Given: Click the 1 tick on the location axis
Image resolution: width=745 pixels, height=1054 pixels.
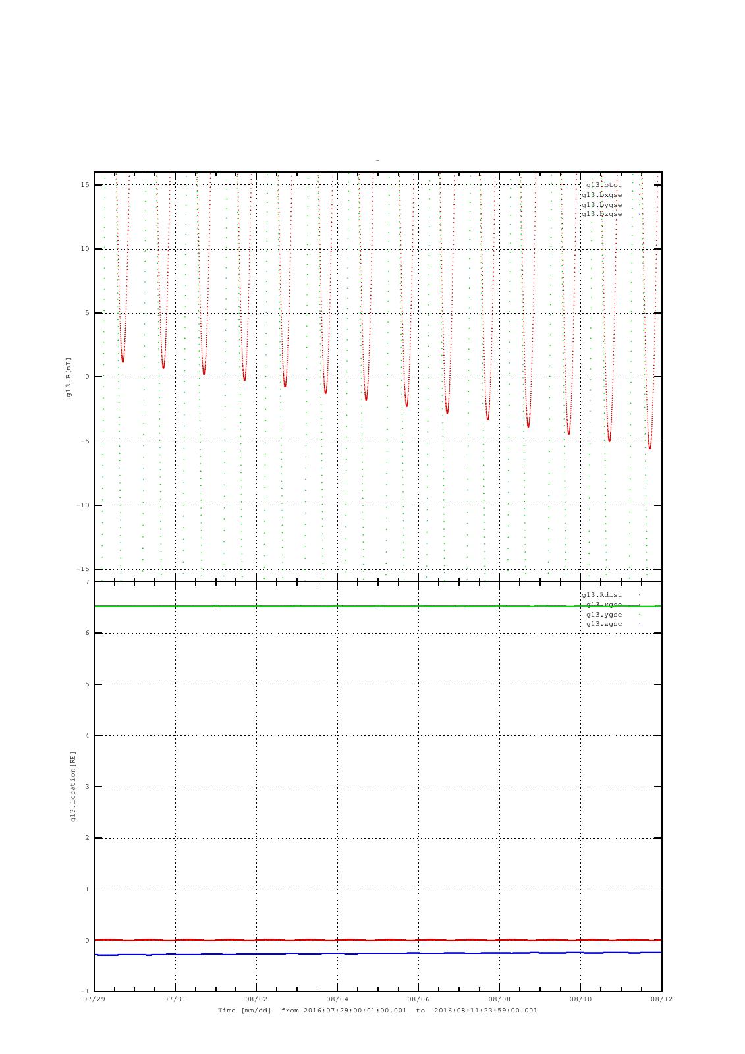Looking at the screenshot, I should (87, 889).
